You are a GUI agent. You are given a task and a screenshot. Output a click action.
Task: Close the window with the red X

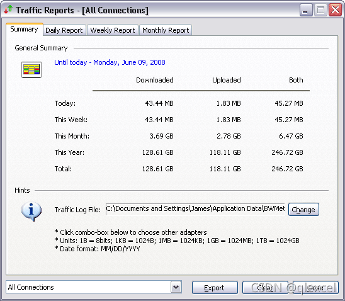pos(336,10)
